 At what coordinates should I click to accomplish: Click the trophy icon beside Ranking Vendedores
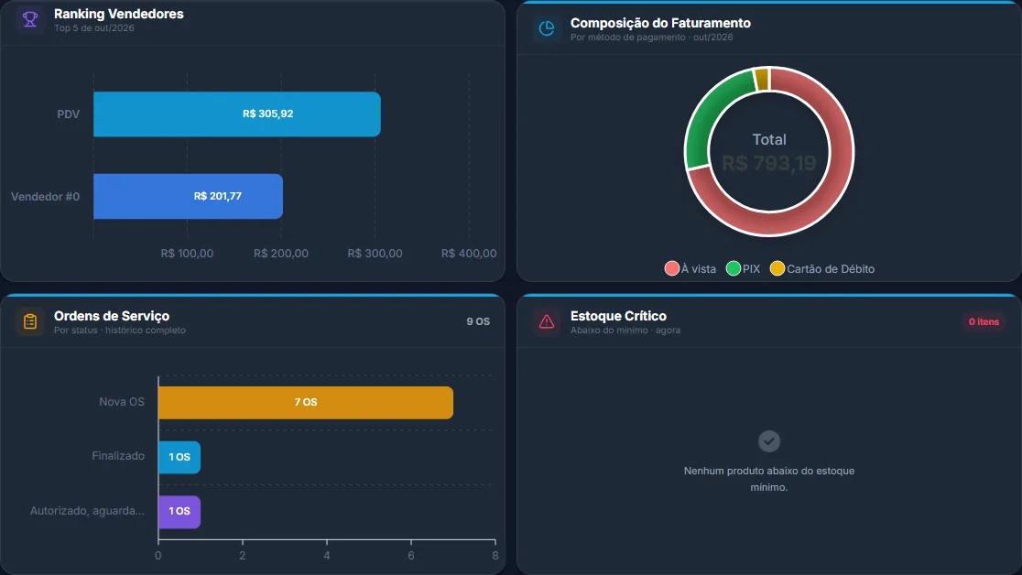[x=30, y=19]
